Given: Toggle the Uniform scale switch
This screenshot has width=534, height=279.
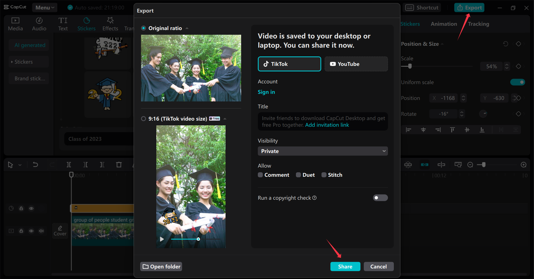Looking at the screenshot, I should pos(518,82).
